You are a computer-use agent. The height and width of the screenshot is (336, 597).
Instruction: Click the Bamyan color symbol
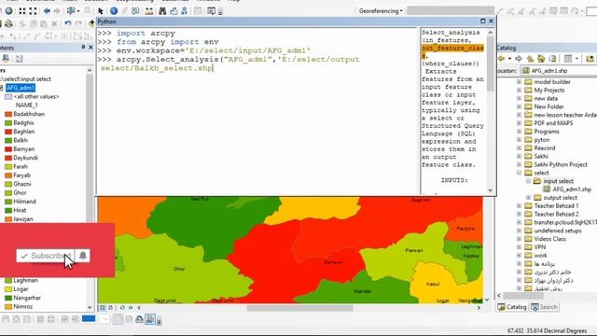click(8, 149)
